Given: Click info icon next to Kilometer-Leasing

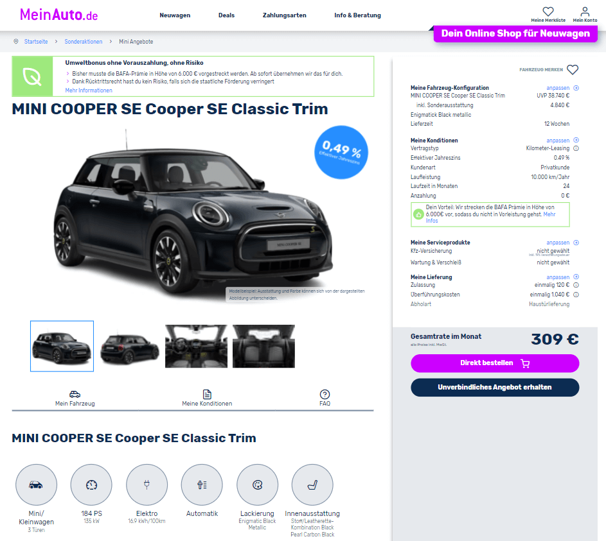Looking at the screenshot, I should click(x=576, y=148).
